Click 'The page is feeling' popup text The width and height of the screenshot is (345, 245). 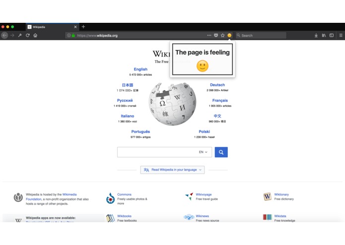click(203, 52)
